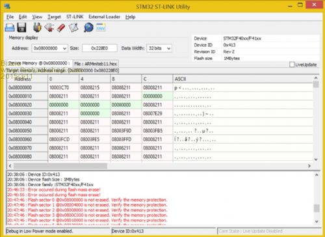The height and width of the screenshot is (237, 325).
Task: Switch to File ARMiniteb11.hex tab
Action: click(96, 64)
